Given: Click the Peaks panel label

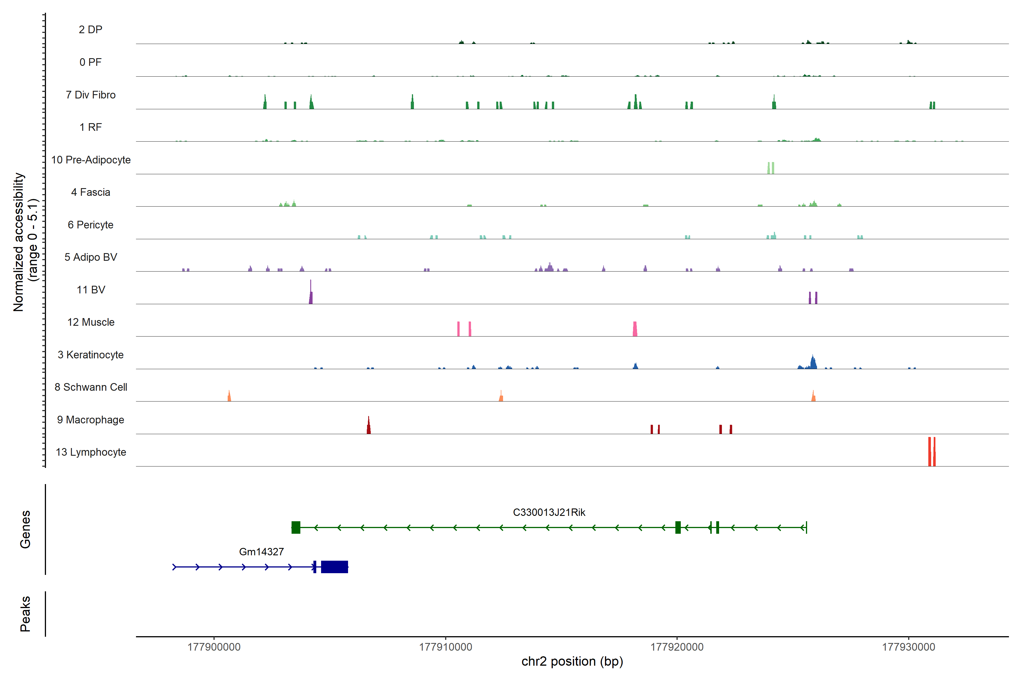Looking at the screenshot, I should pyautogui.click(x=25, y=614).
